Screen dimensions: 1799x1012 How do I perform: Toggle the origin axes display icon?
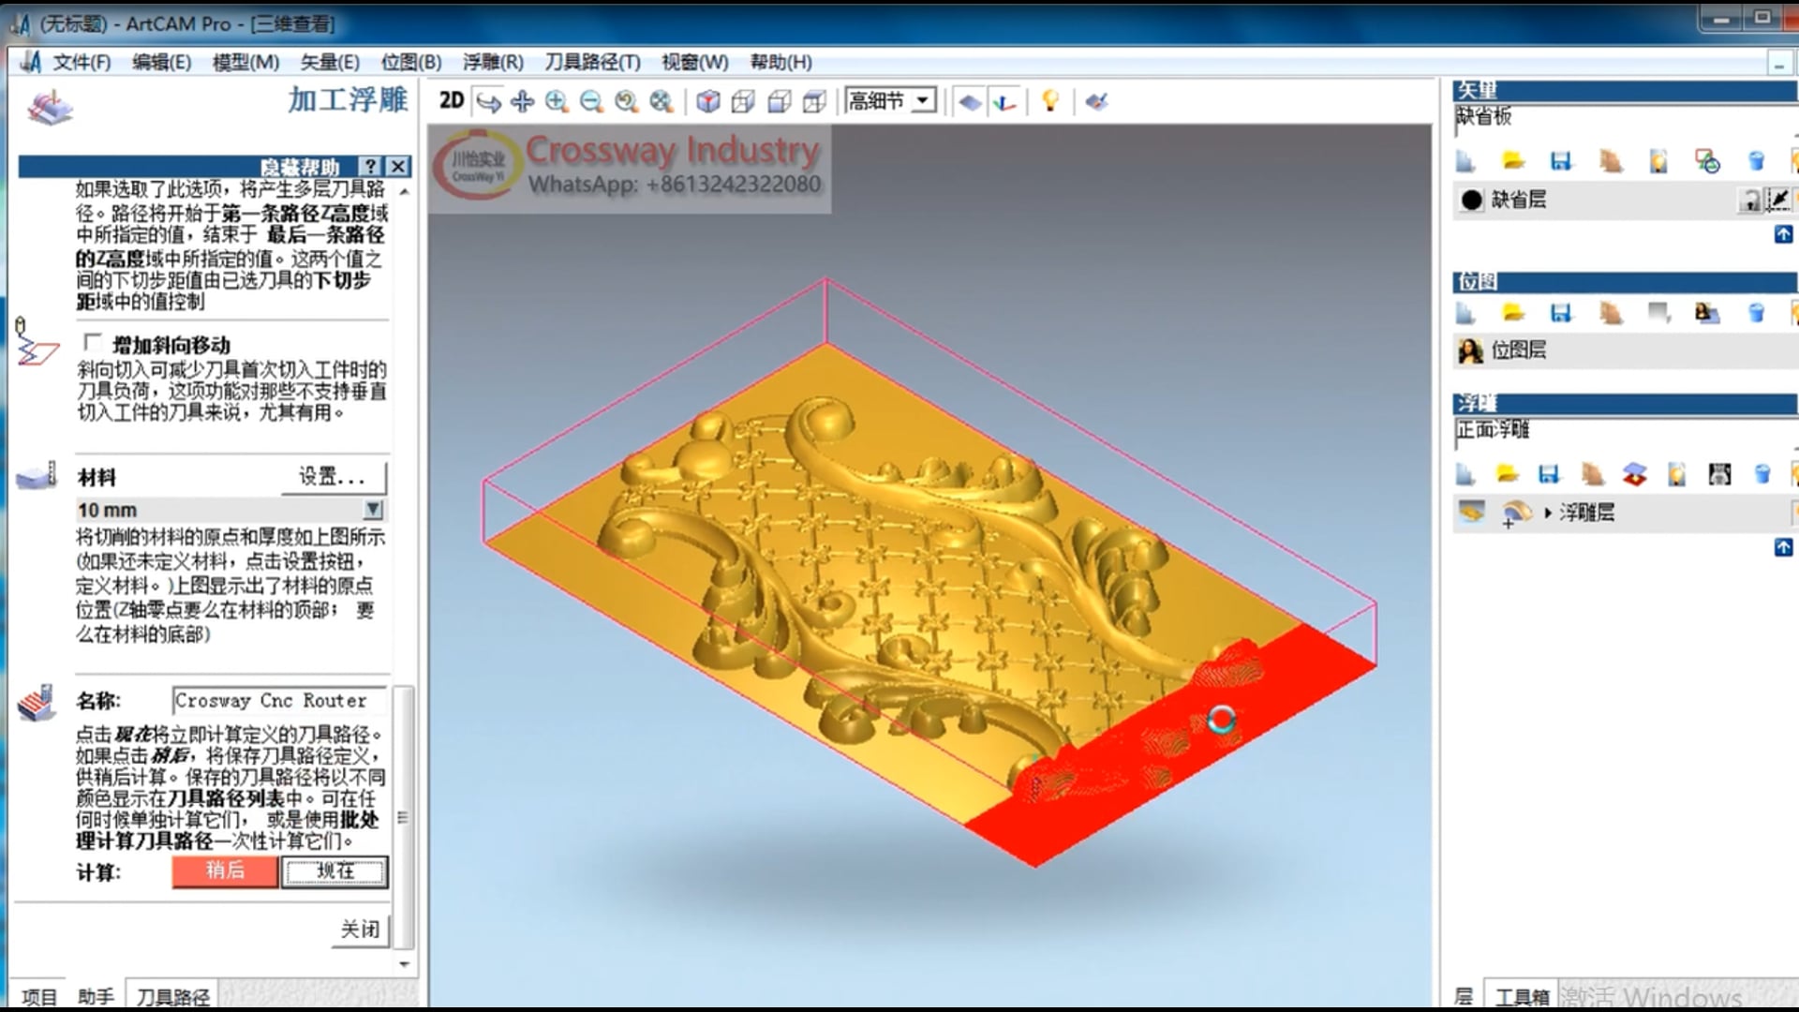[x=1004, y=101]
